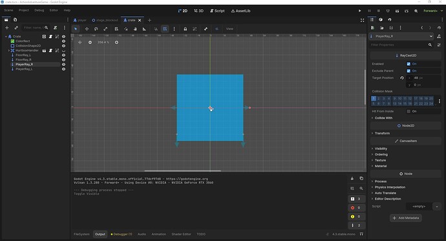Run the project with Play button

pyautogui.click(x=360, y=11)
